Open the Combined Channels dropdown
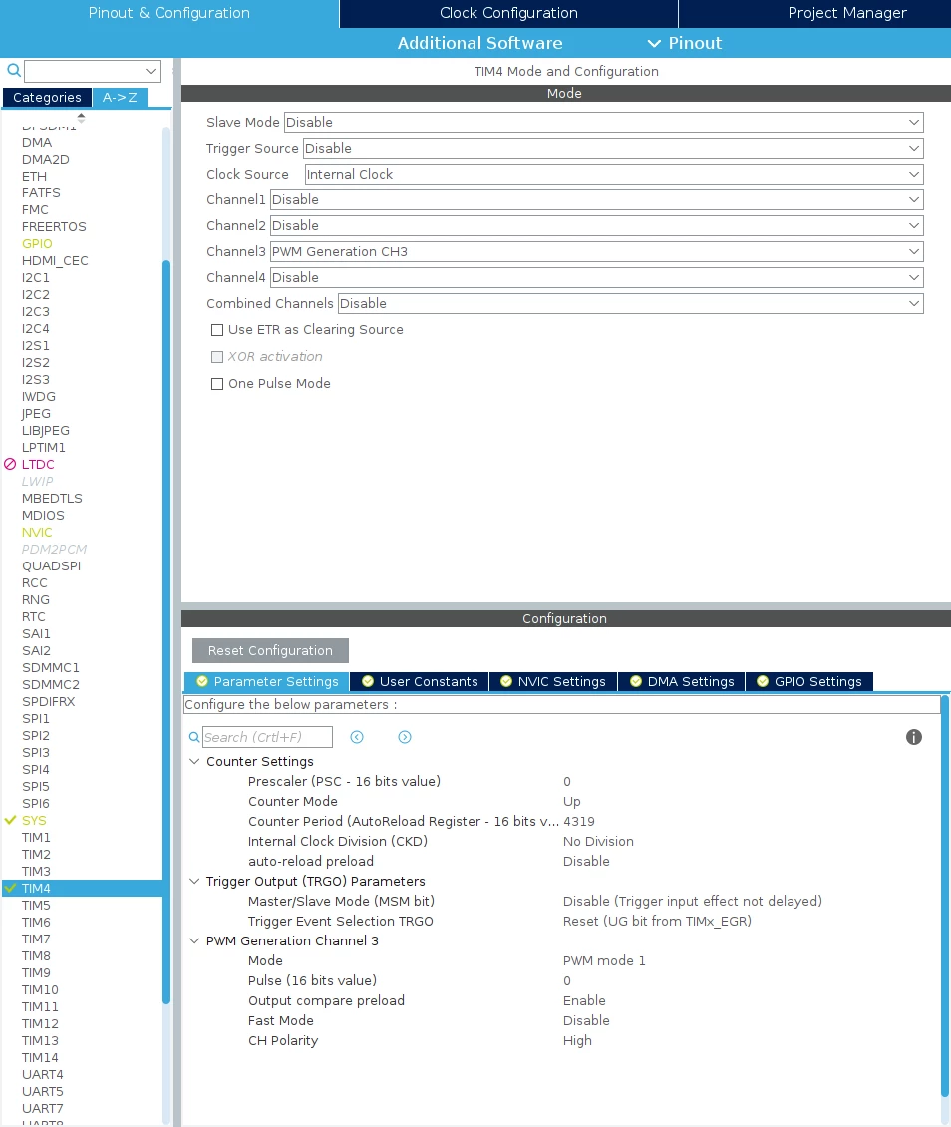The image size is (951, 1127). (x=631, y=303)
